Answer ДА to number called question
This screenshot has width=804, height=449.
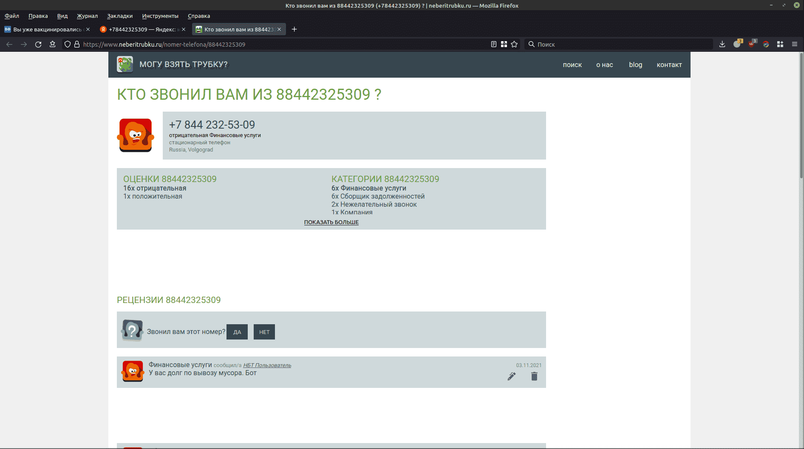point(237,332)
